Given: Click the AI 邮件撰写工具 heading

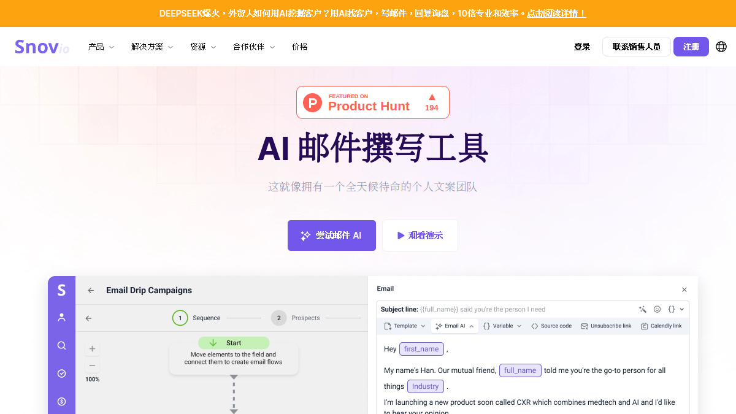Looking at the screenshot, I should [373, 148].
